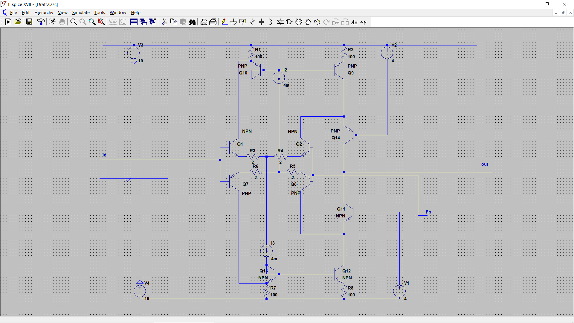574x323 pixels.
Task: Open Find with the binoculars icon
Action: (x=192, y=22)
